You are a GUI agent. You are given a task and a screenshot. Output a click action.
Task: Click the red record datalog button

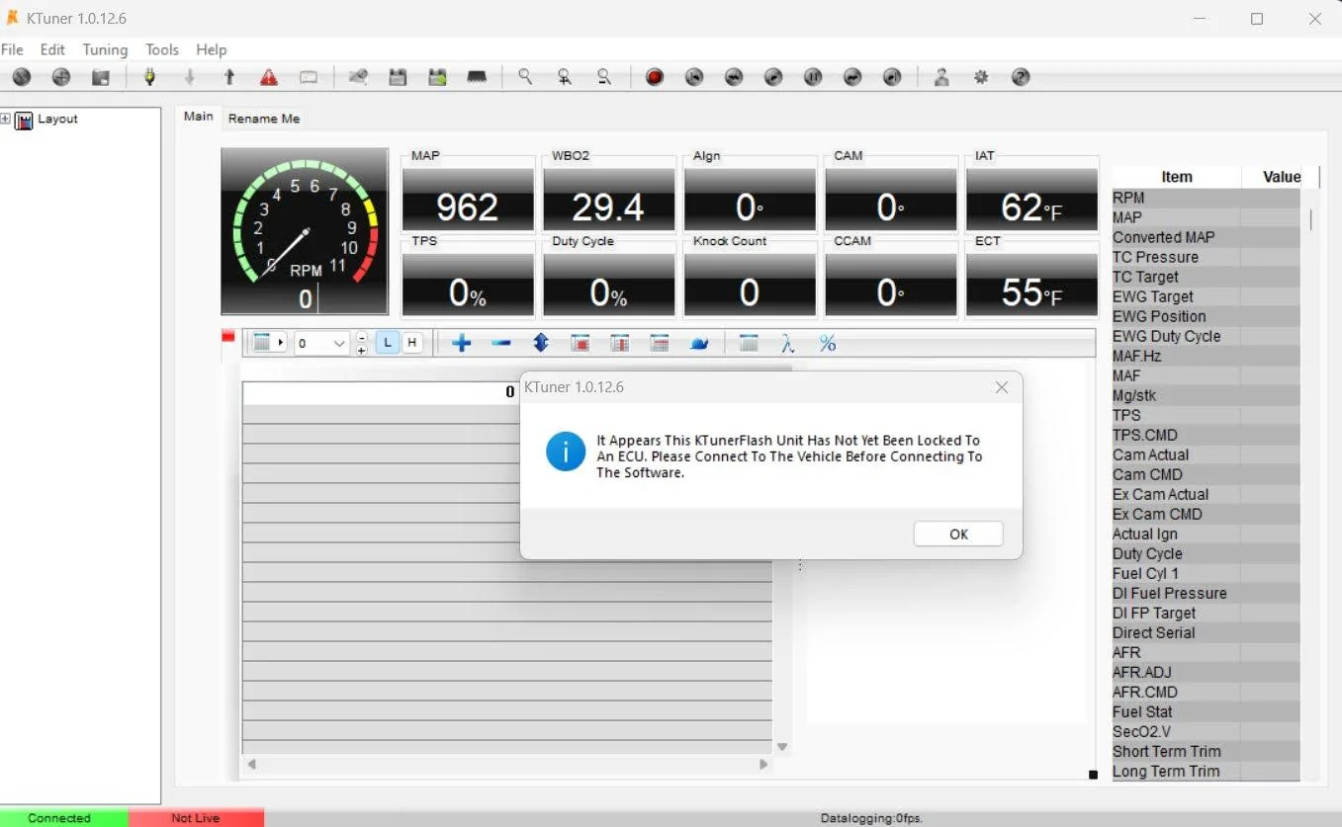pyautogui.click(x=654, y=77)
